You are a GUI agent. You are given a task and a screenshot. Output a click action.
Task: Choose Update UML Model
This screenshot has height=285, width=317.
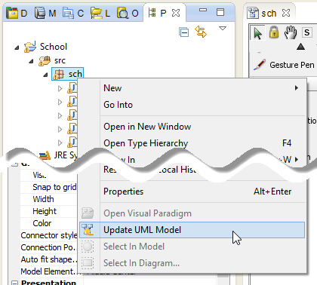click(192, 230)
